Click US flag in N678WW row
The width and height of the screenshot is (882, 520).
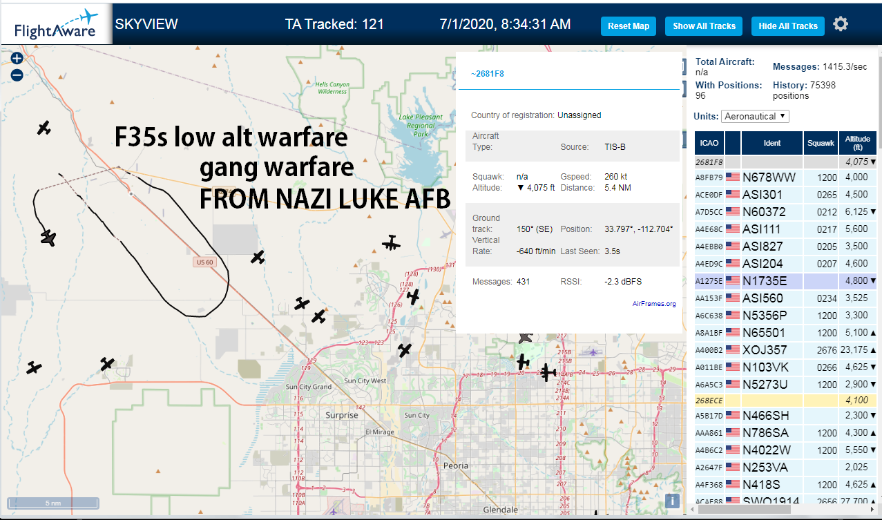click(732, 177)
